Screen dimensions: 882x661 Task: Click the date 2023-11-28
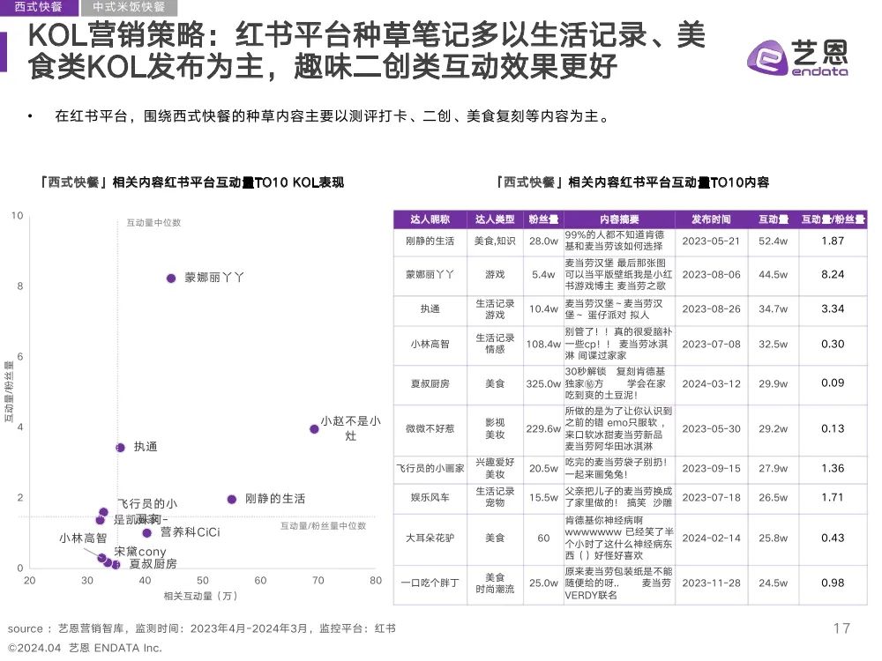[712, 583]
